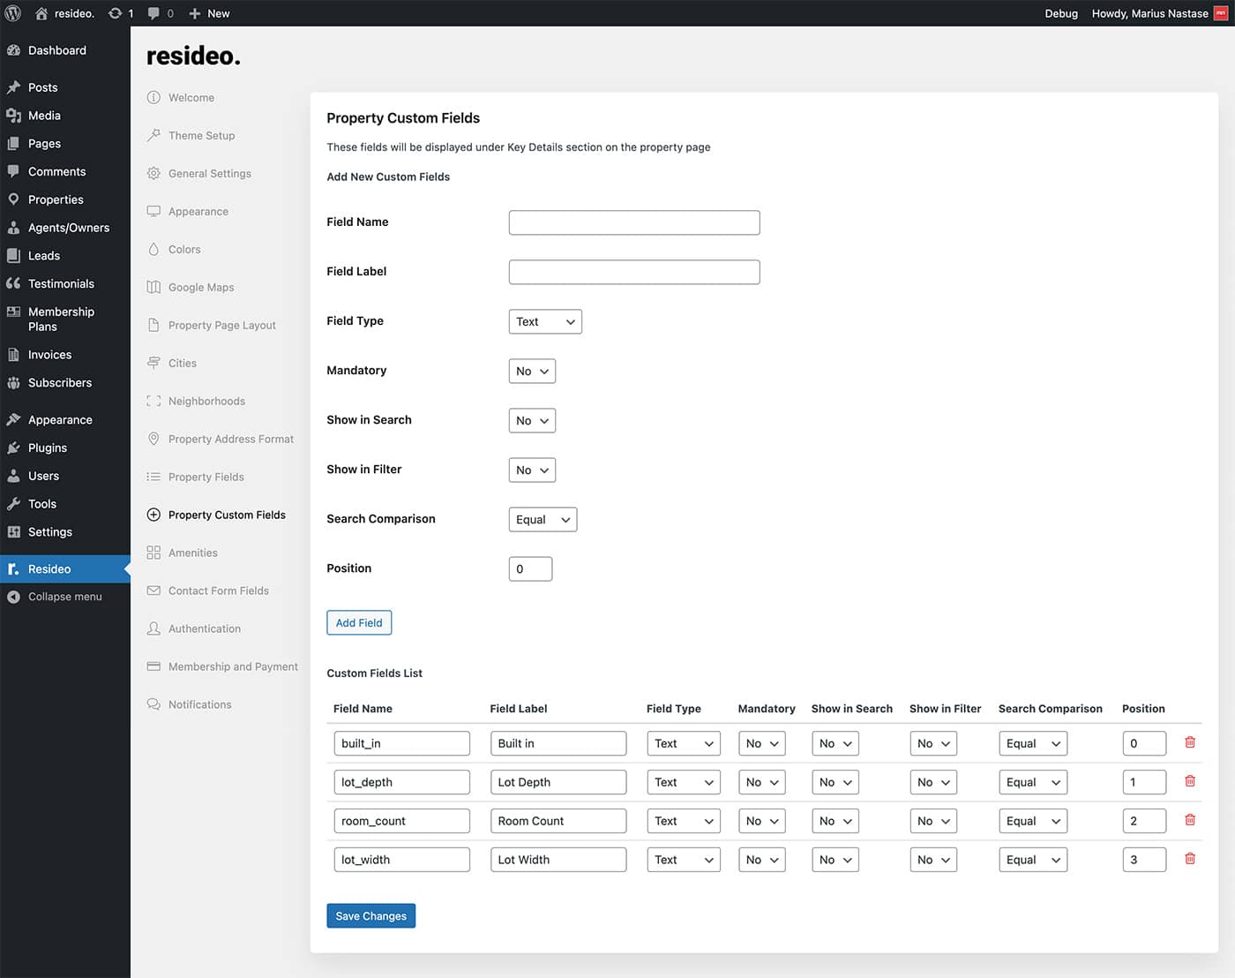Focus the Field Name text input
The image size is (1235, 978).
tap(633, 222)
